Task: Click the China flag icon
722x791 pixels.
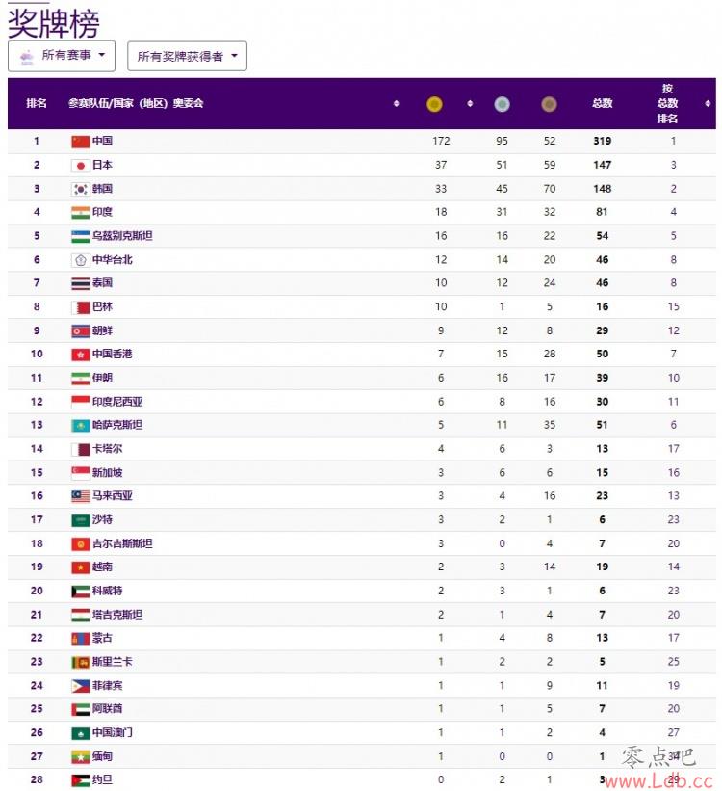Action: 81,142
